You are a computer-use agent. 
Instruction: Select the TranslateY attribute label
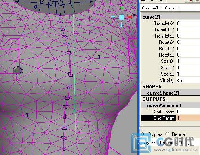coord(164,30)
